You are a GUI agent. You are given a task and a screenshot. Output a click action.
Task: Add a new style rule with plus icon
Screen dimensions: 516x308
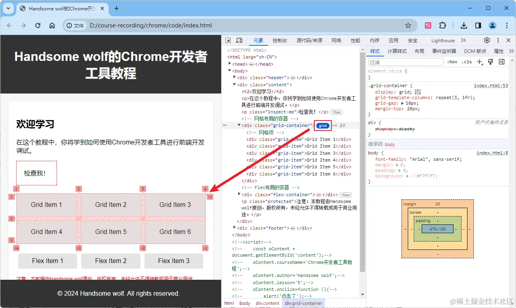(480, 62)
